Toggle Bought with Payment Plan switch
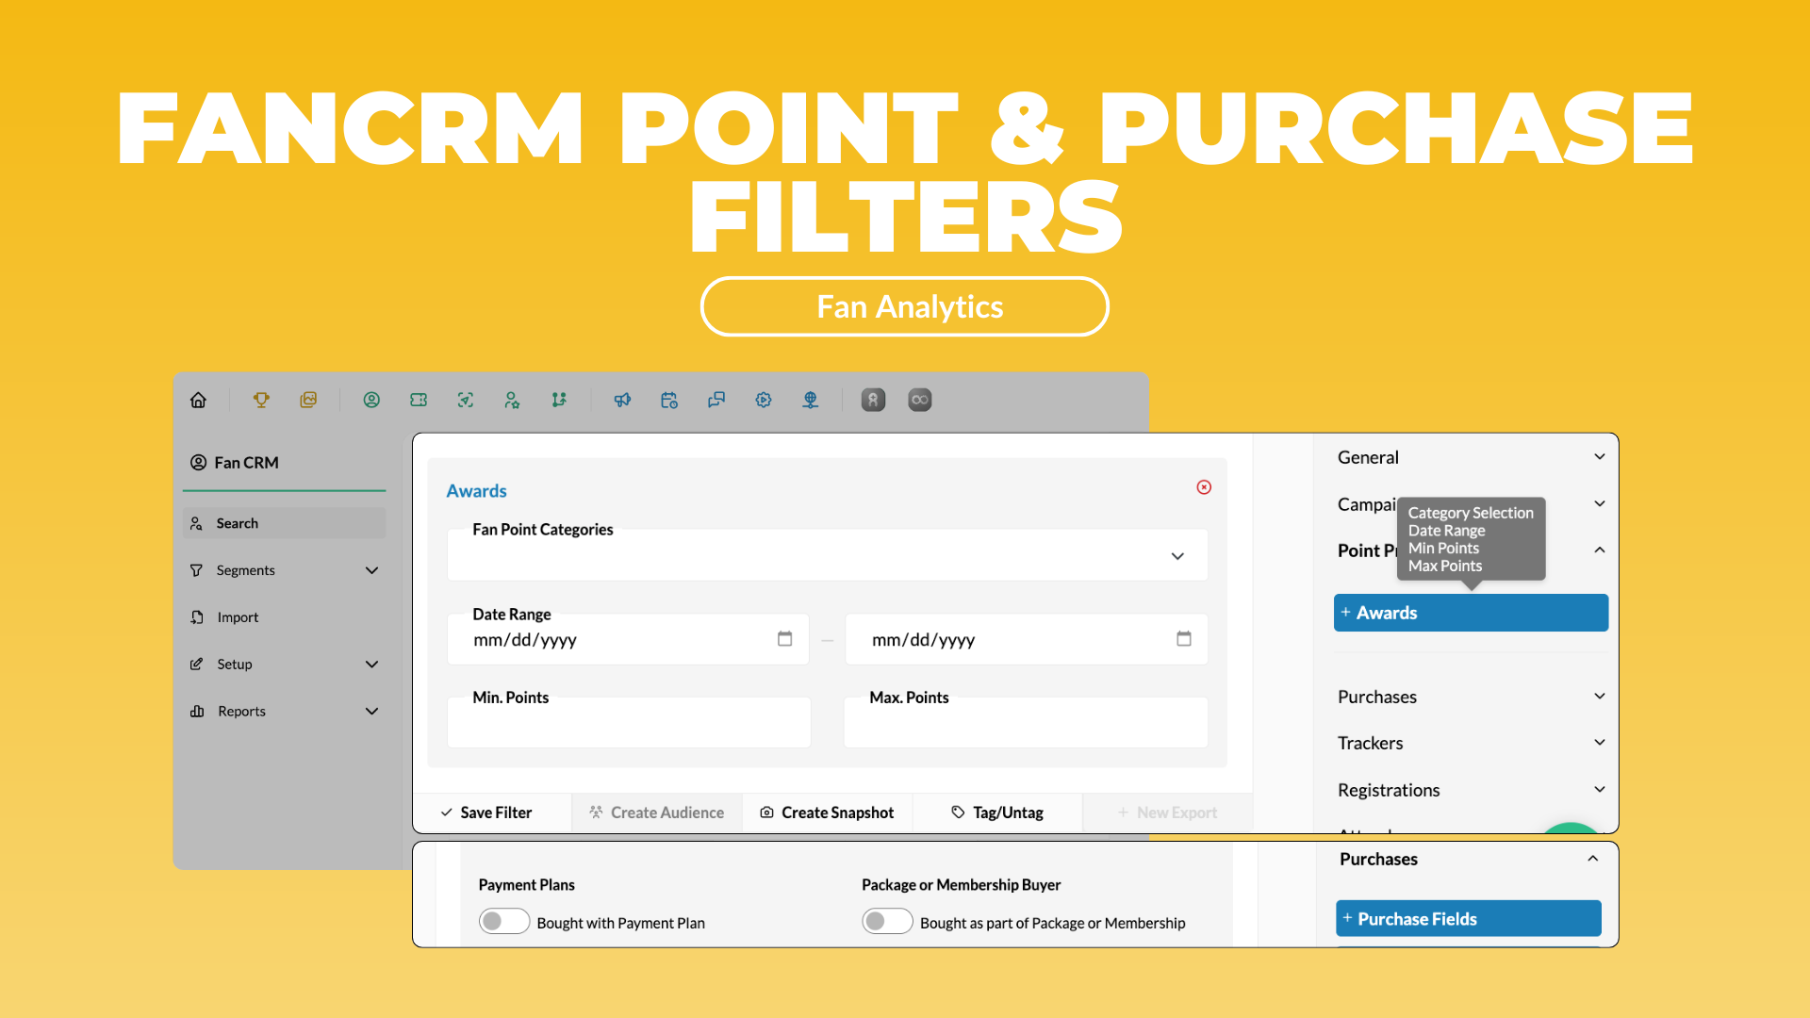Screen dimensions: 1810x1018 pyautogui.click(x=503, y=922)
